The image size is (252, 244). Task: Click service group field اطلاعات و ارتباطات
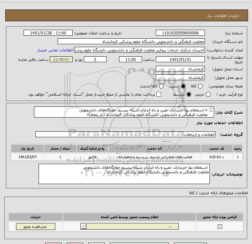tap(125, 135)
